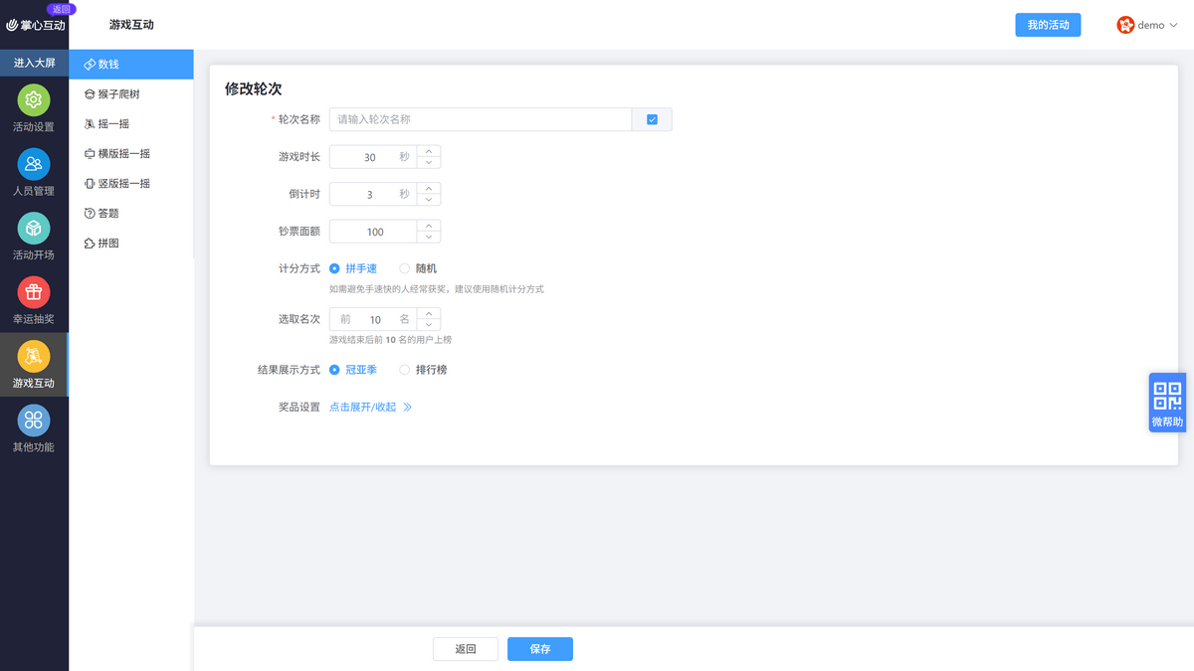Increase 钞票面额 with up arrow

tap(429, 226)
